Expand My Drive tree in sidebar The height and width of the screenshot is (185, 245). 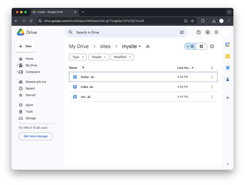click(x=17, y=65)
